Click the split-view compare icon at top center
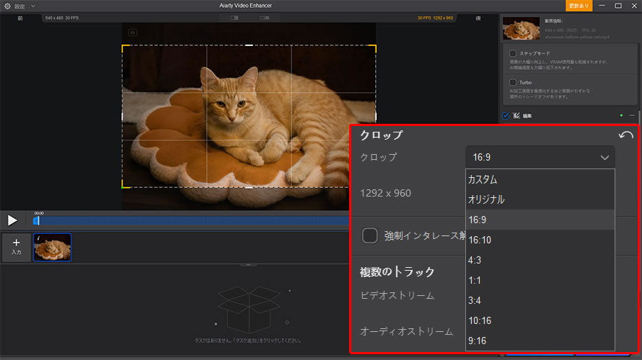This screenshot has height=360, width=642. [x=234, y=18]
